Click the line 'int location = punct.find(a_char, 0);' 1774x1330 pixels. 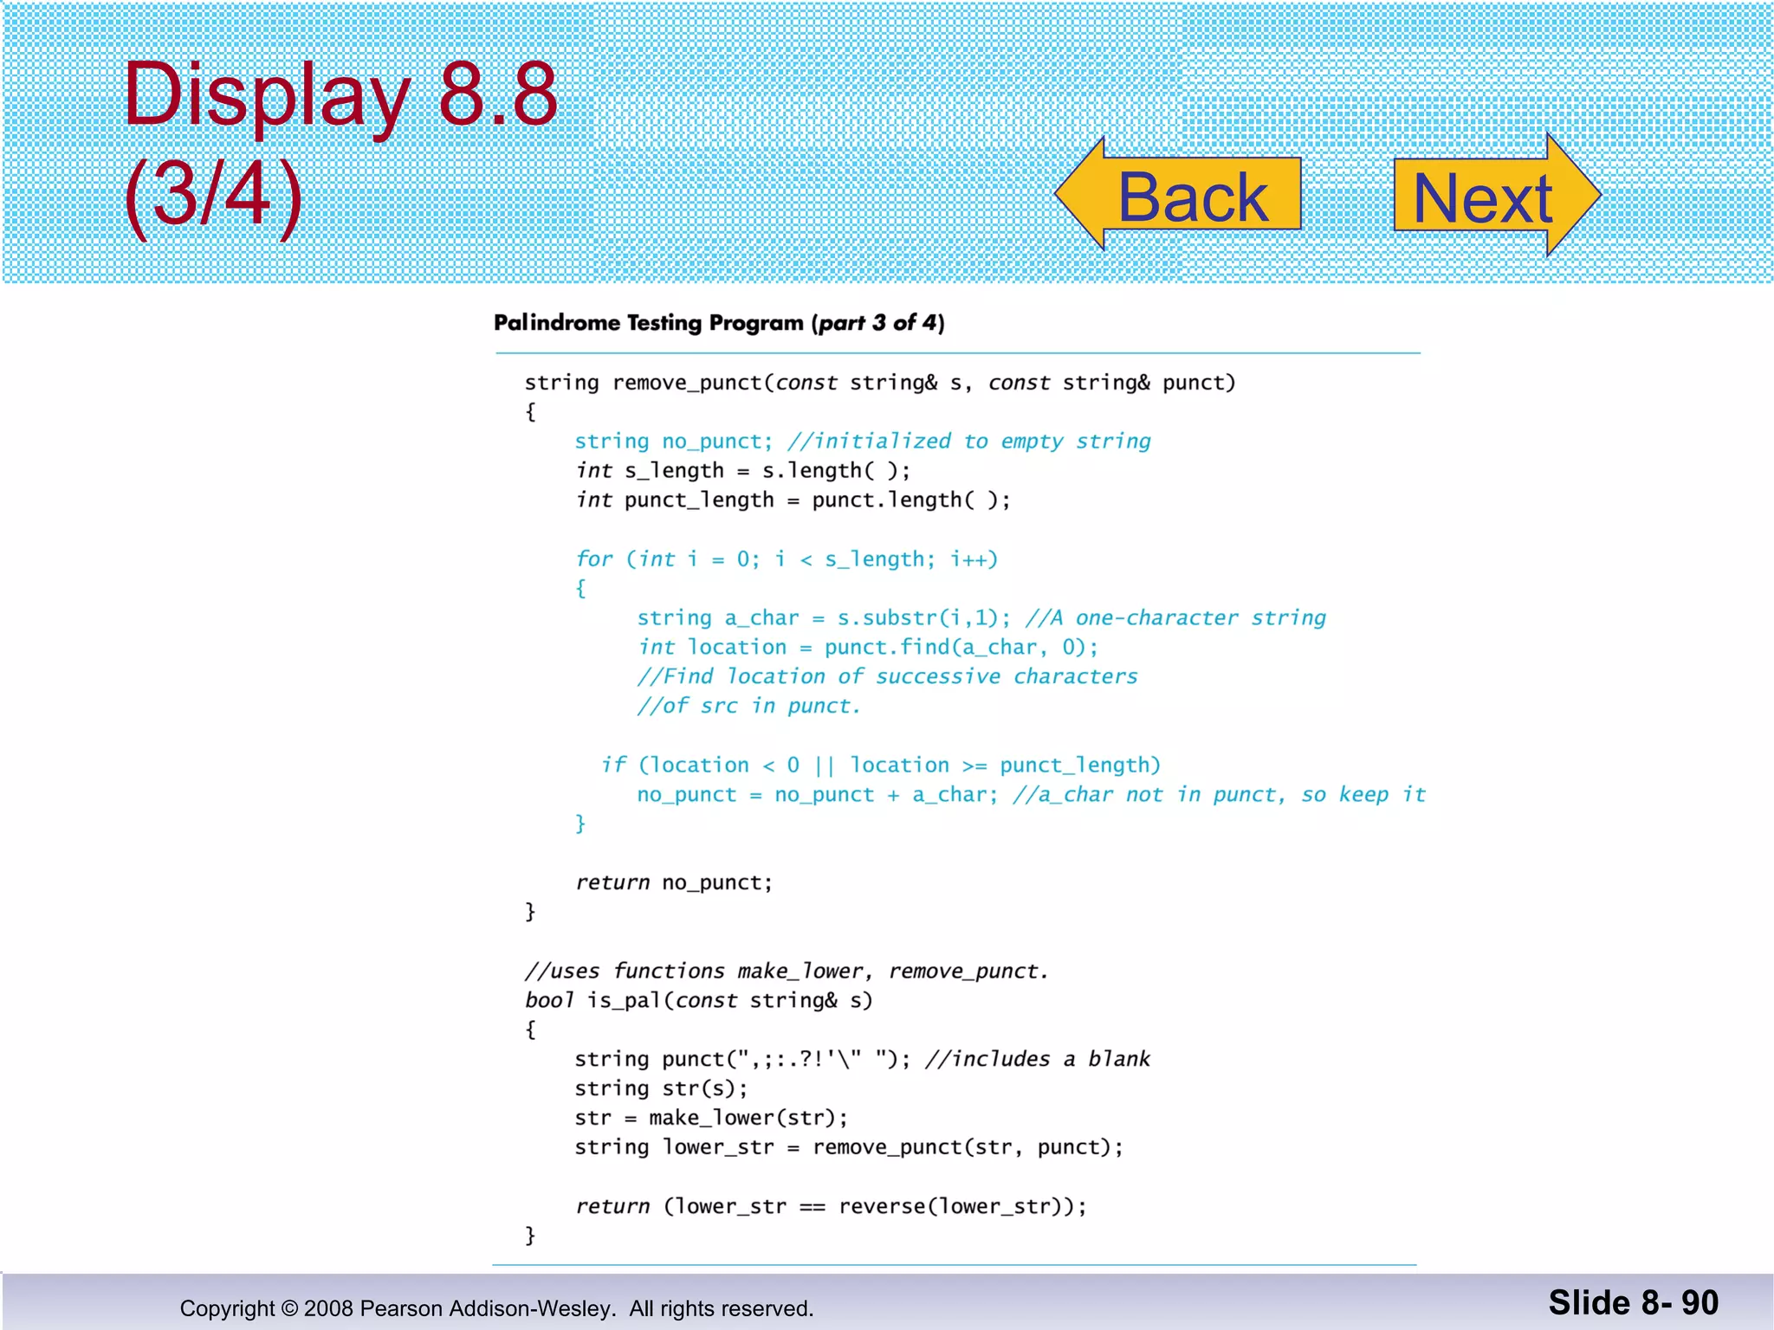tap(868, 648)
